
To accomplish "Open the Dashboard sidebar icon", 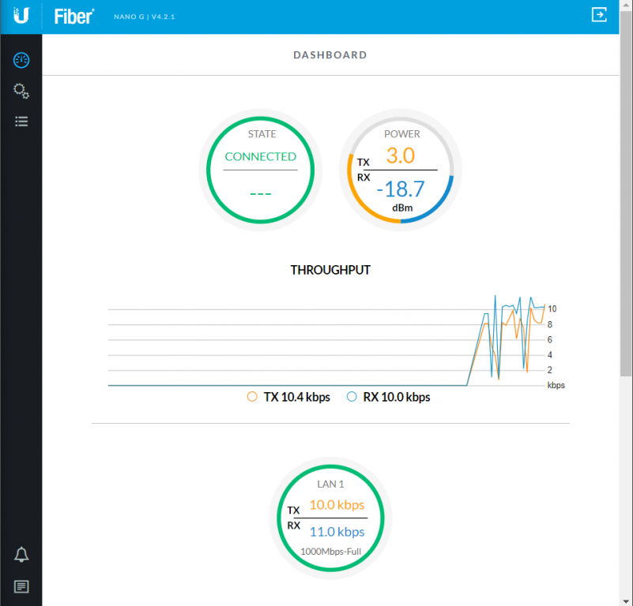I will pos(21,60).
